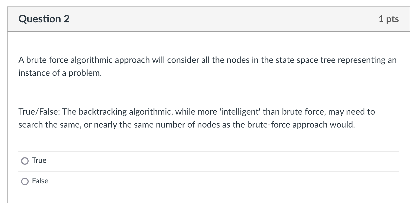Click the 1 pts label
Image resolution: width=419 pixels, height=213 pixels.
(x=389, y=19)
